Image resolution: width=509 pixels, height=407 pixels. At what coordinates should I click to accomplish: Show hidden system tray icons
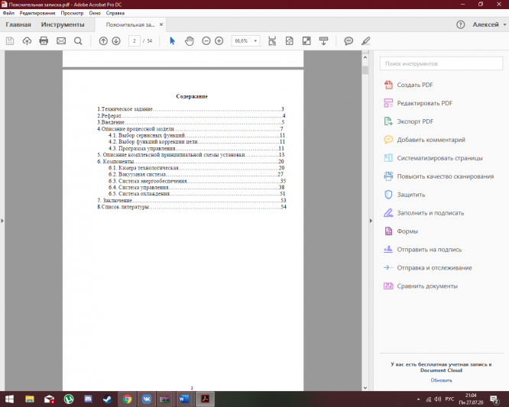point(418,399)
